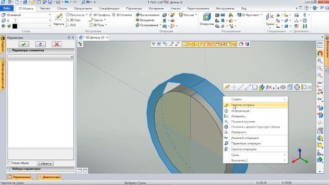
Task: Open the Переменные bottom tab
Action: [20, 177]
